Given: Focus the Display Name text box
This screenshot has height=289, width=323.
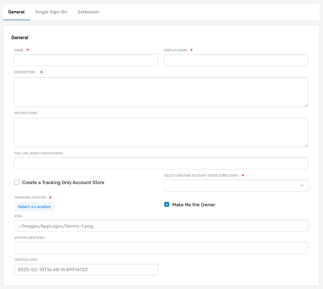Looking at the screenshot, I should [236, 60].
